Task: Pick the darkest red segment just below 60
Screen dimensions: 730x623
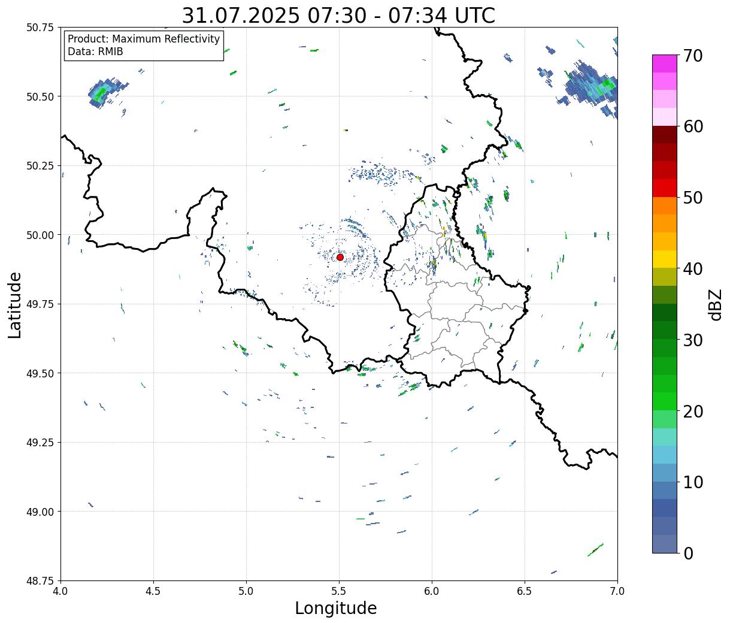Action: (x=664, y=134)
